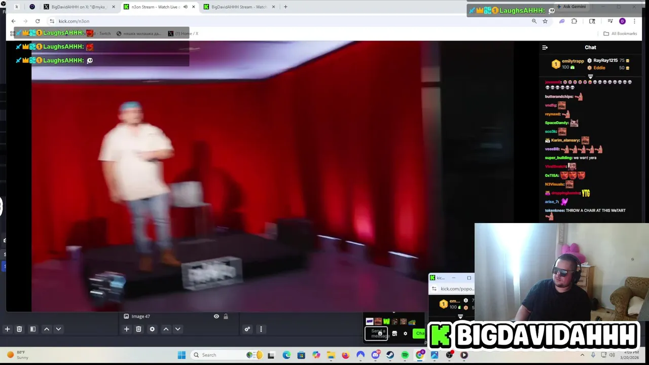Pick the green W emote in popup

tap(386, 321)
